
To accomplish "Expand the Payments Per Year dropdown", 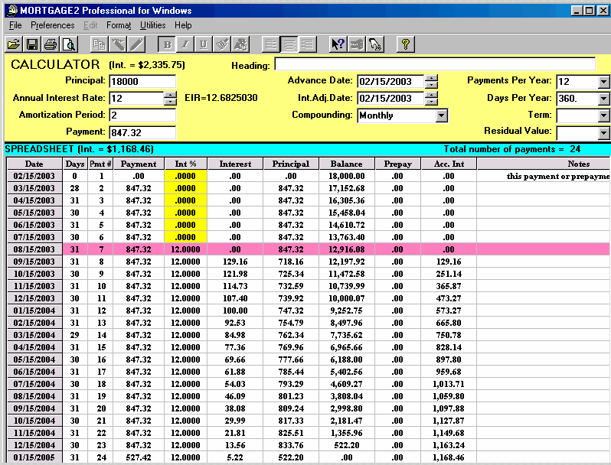I will [603, 82].
